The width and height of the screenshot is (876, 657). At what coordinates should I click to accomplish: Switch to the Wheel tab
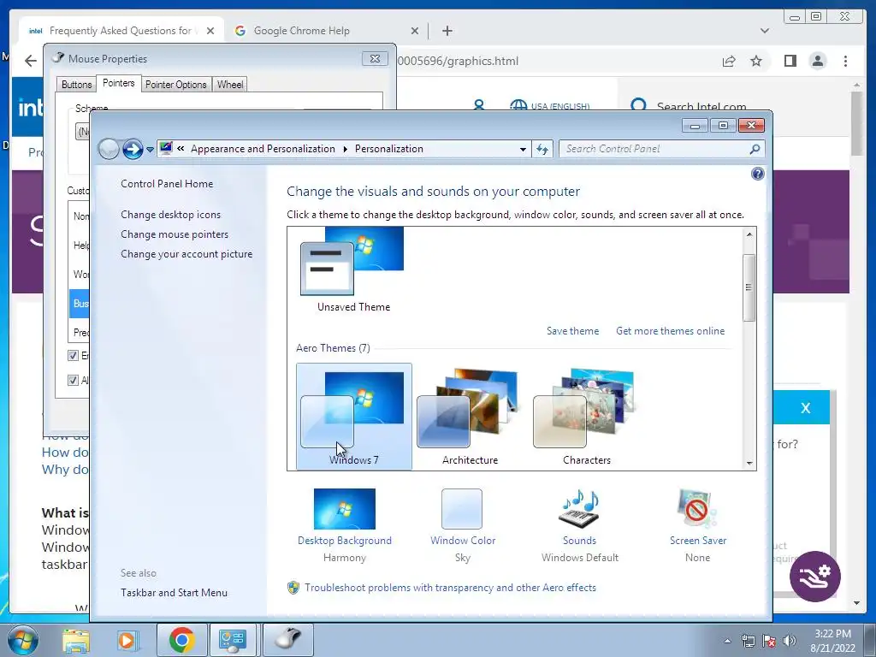[229, 85]
